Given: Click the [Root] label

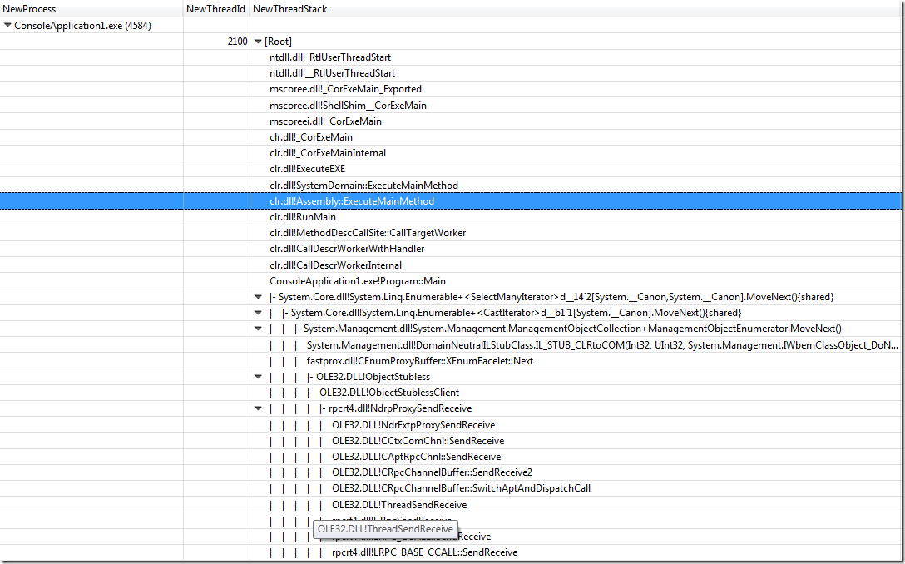Looking at the screenshot, I should coord(278,42).
